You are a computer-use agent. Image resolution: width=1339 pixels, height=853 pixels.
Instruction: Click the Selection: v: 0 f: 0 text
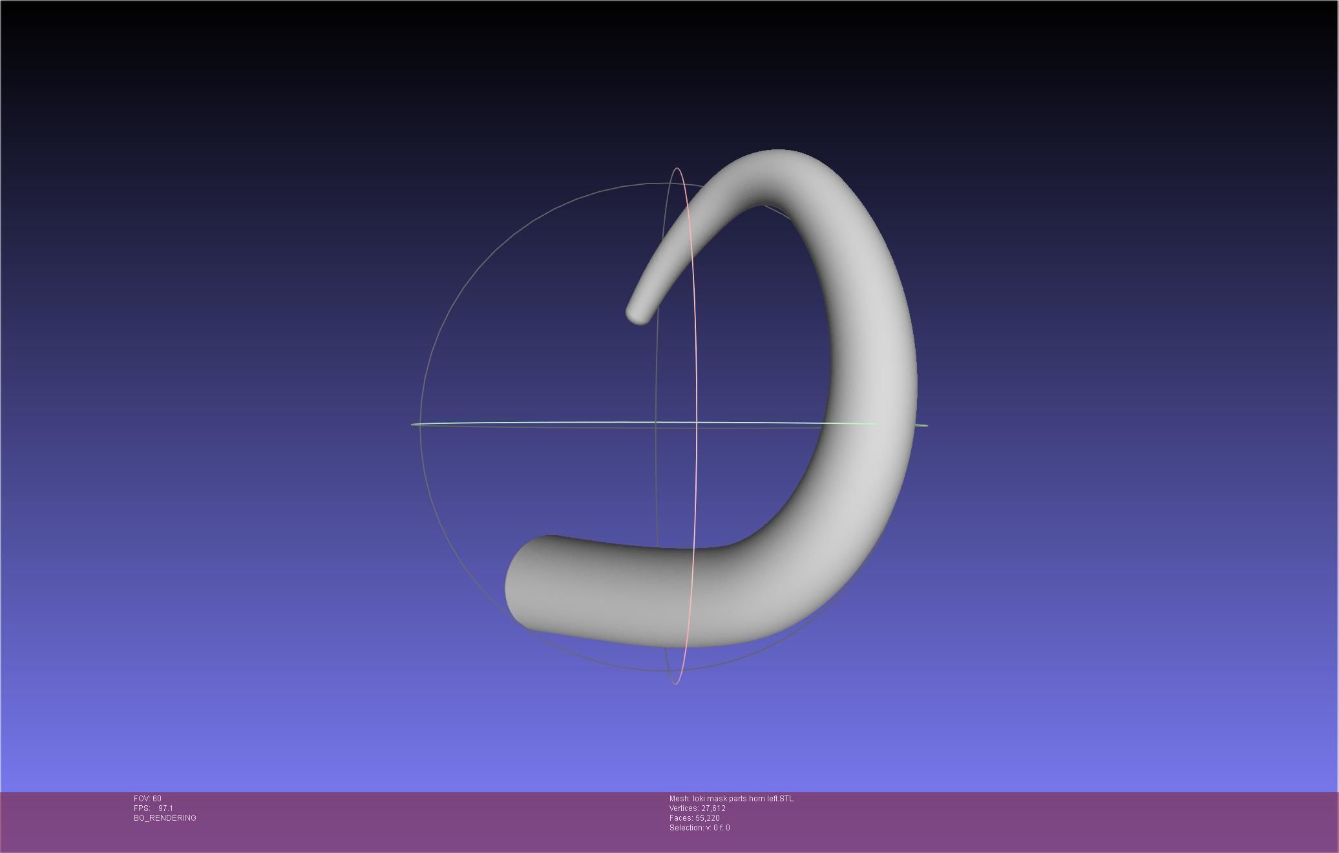click(x=699, y=828)
